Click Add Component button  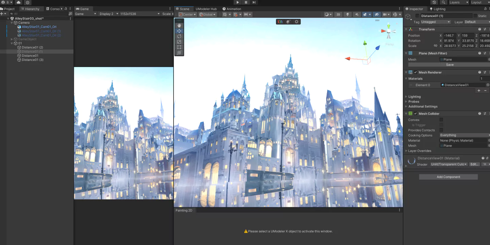tap(448, 177)
